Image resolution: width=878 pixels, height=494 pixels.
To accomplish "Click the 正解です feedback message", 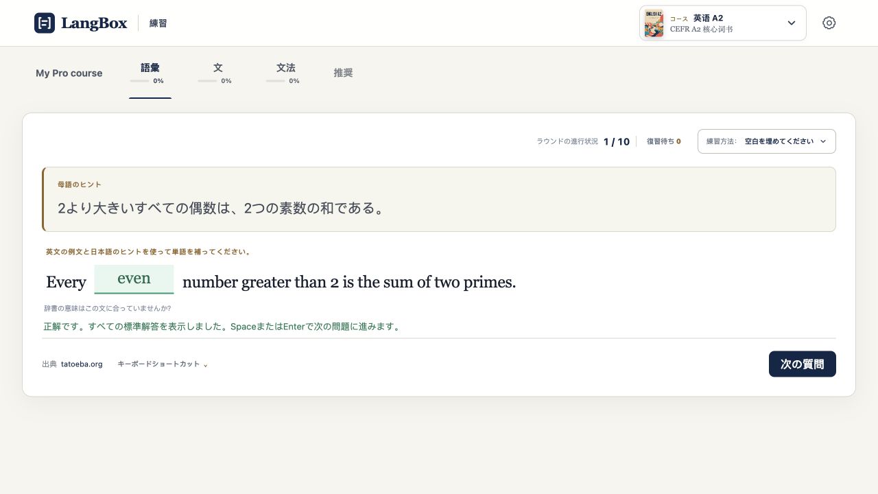I will pos(222,327).
